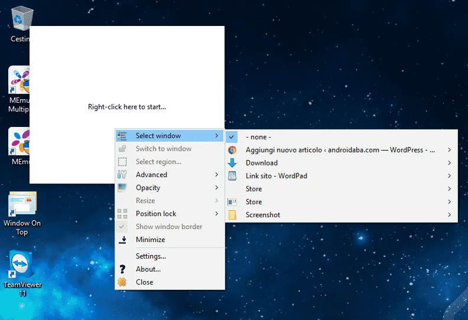This screenshot has height=320, width=468.
Task: Open Settings... from context menu
Action: point(170,256)
